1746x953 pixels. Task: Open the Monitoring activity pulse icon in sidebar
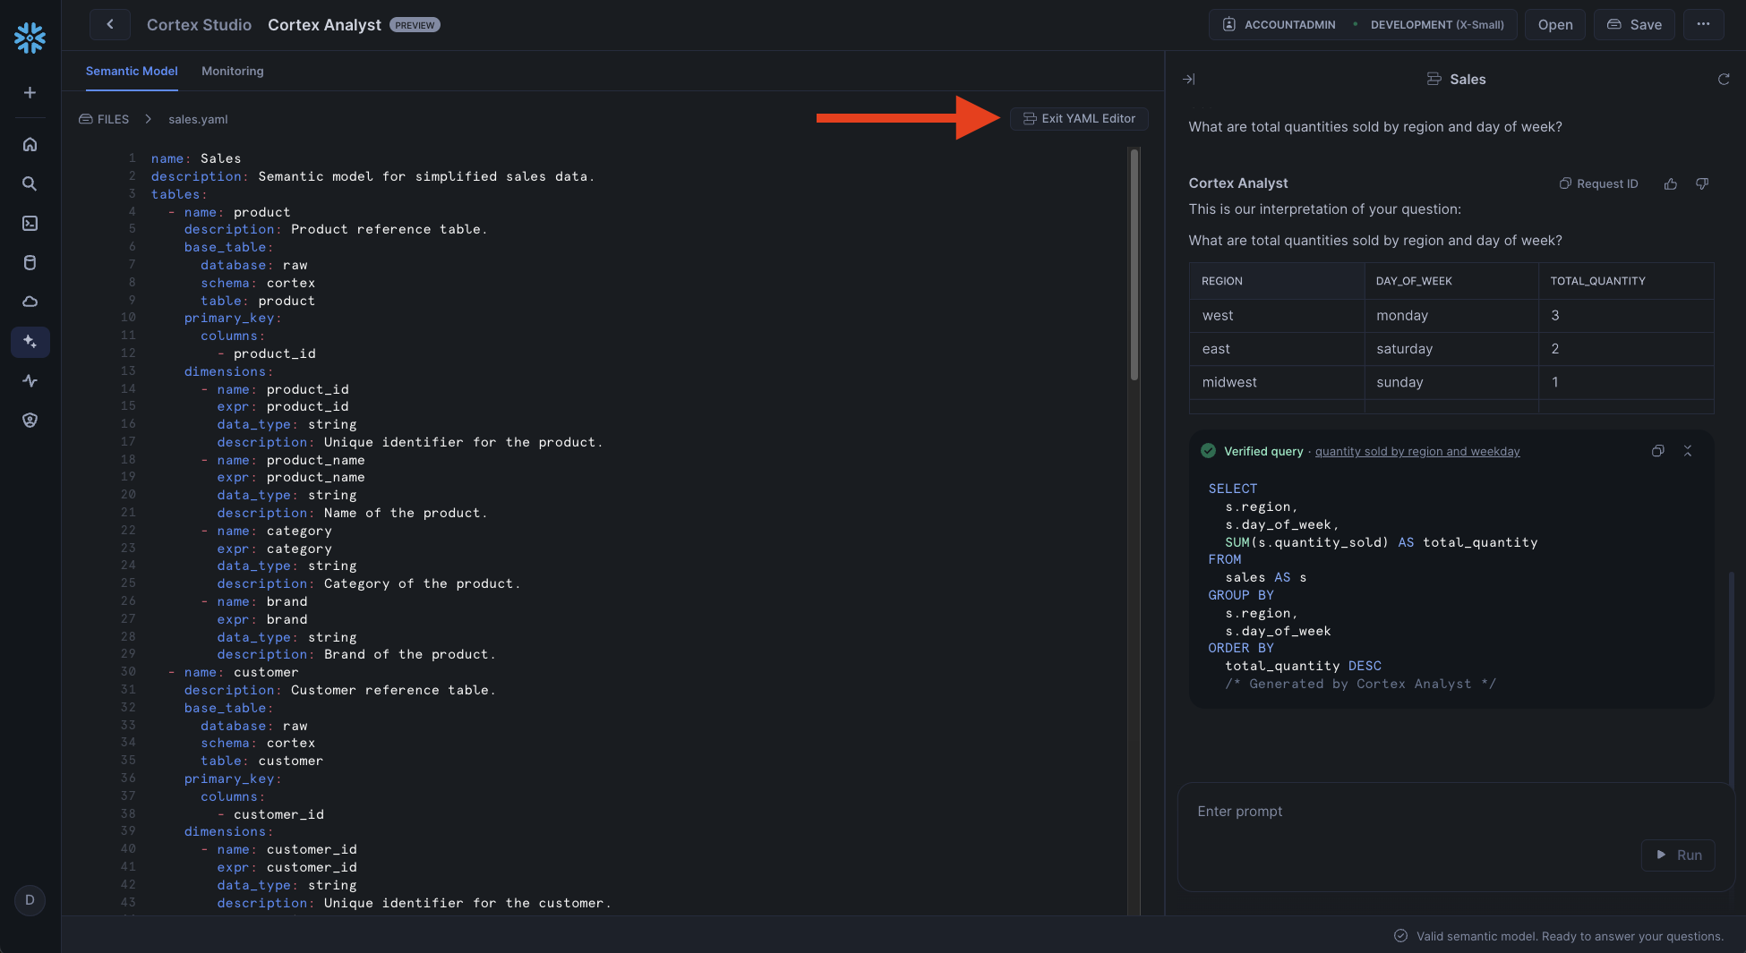tap(30, 380)
